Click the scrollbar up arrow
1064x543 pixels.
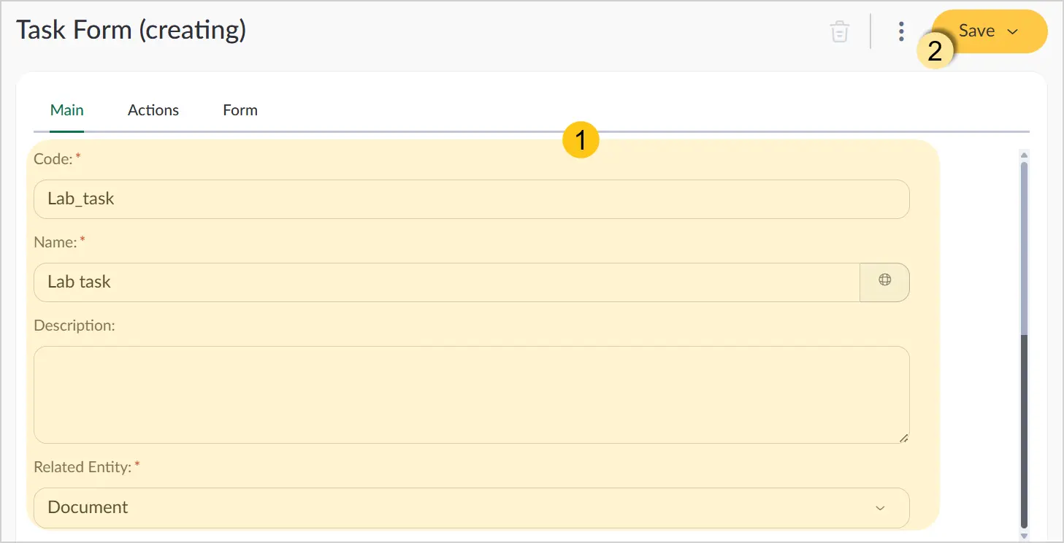[1024, 155]
